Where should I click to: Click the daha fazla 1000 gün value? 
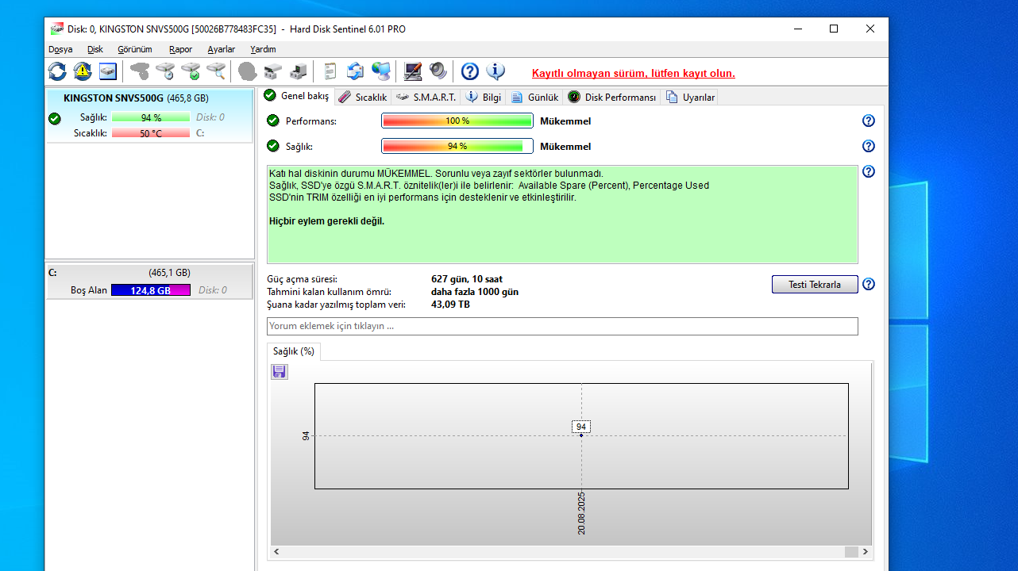pos(475,292)
